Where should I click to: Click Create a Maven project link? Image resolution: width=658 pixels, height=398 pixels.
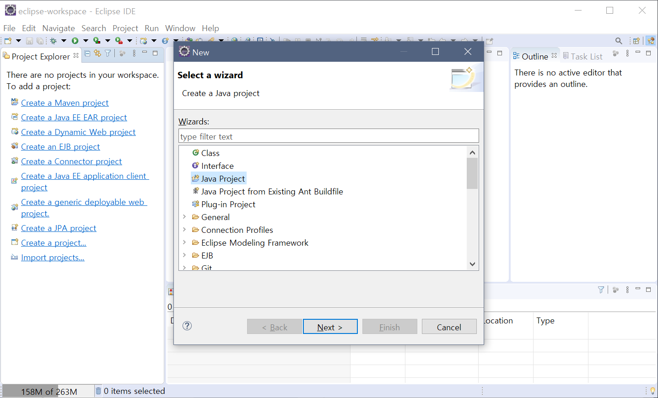point(65,103)
